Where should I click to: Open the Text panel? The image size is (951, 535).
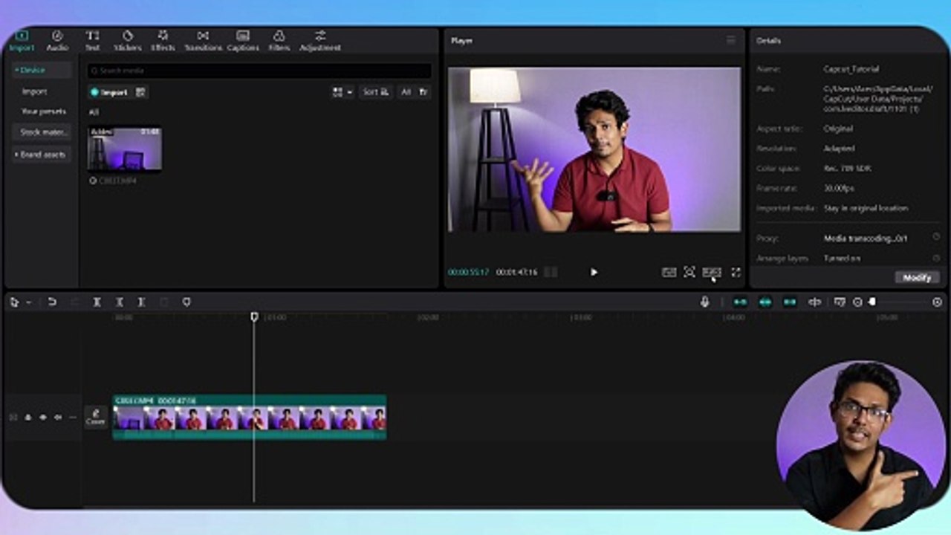tap(92, 41)
